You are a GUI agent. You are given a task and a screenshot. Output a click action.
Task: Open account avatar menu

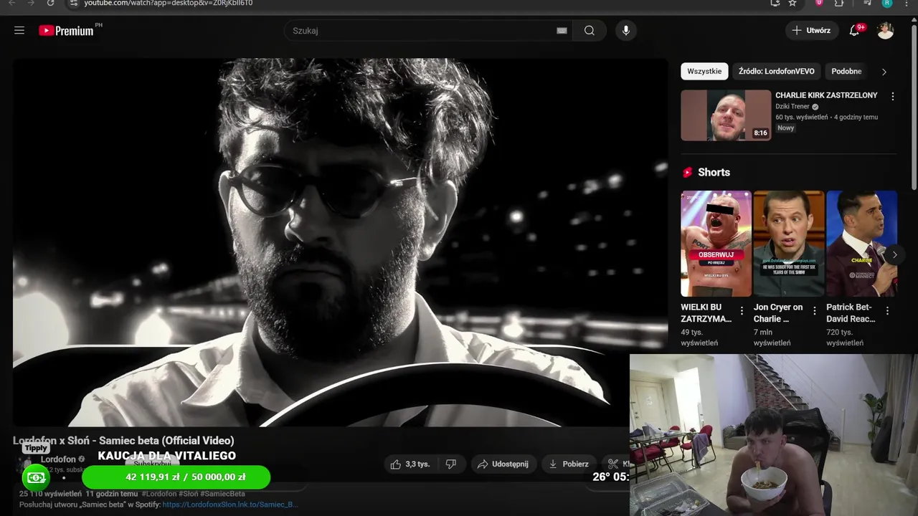pyautogui.click(x=886, y=30)
